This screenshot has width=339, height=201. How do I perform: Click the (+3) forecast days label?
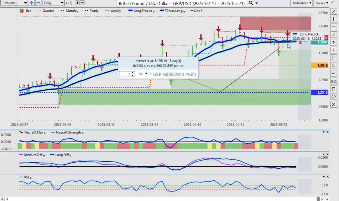[69, 3]
